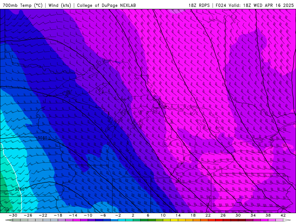Click the -18 colorbar tick label
The width and height of the screenshot is (296, 222).
tap(58, 215)
